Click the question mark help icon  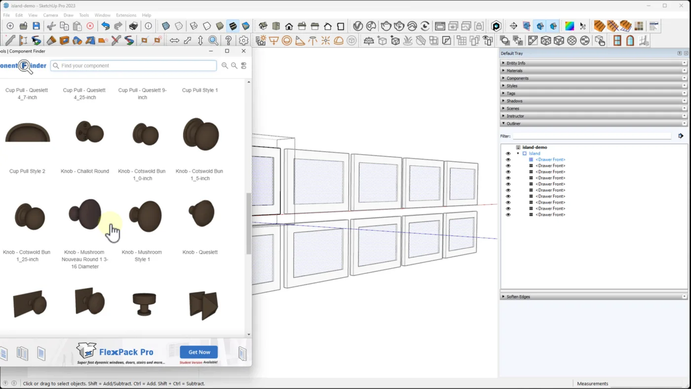228,40
